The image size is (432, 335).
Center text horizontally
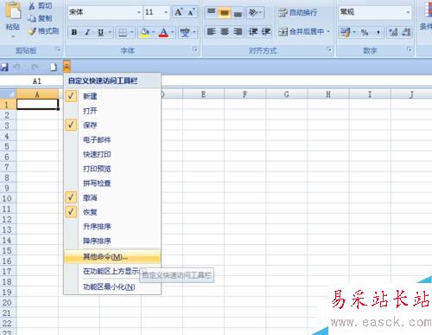click(225, 31)
